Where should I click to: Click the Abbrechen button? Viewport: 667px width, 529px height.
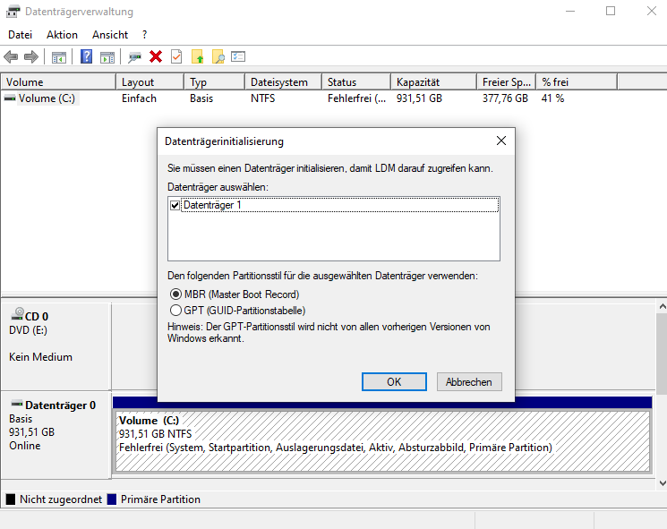point(469,382)
